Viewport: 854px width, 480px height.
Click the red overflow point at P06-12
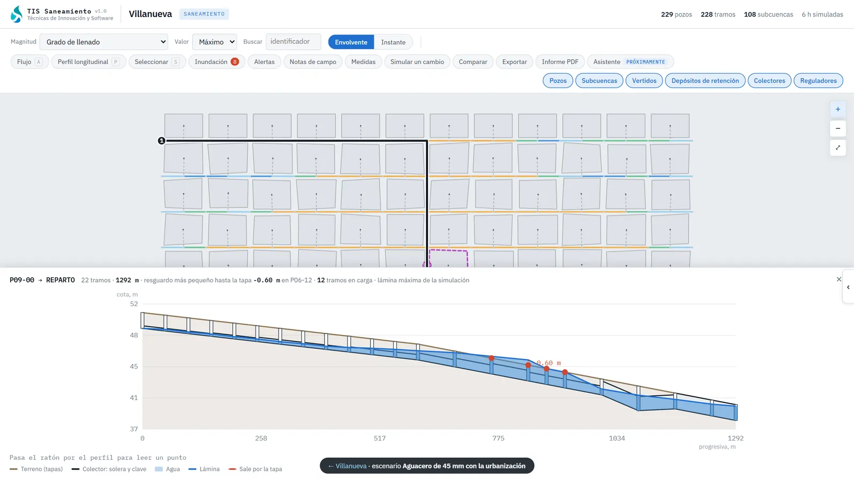(528, 365)
